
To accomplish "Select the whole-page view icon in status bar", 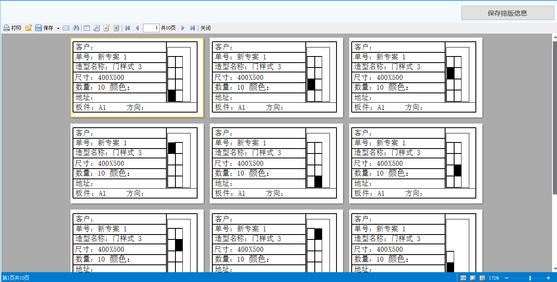I will pos(473,278).
